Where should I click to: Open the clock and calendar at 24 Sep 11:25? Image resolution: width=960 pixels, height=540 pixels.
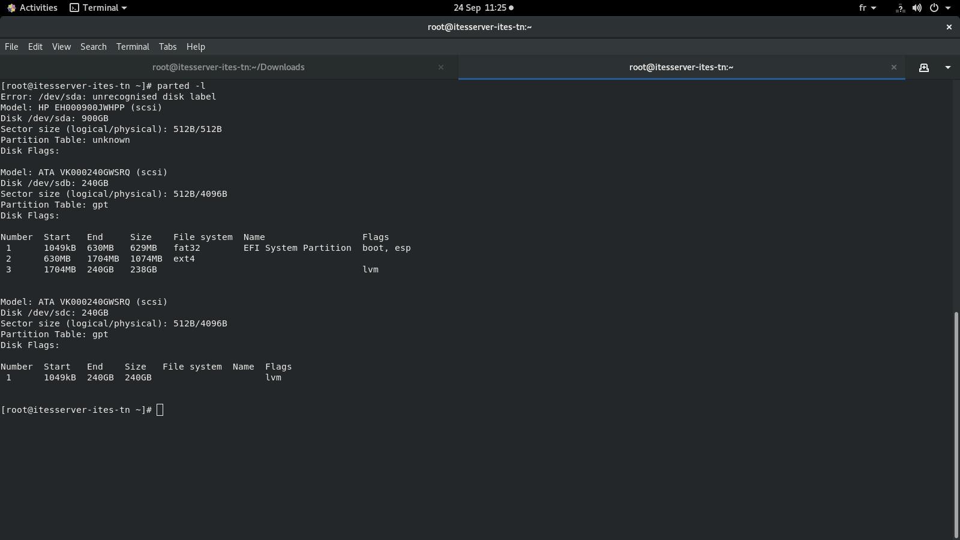pos(483,8)
